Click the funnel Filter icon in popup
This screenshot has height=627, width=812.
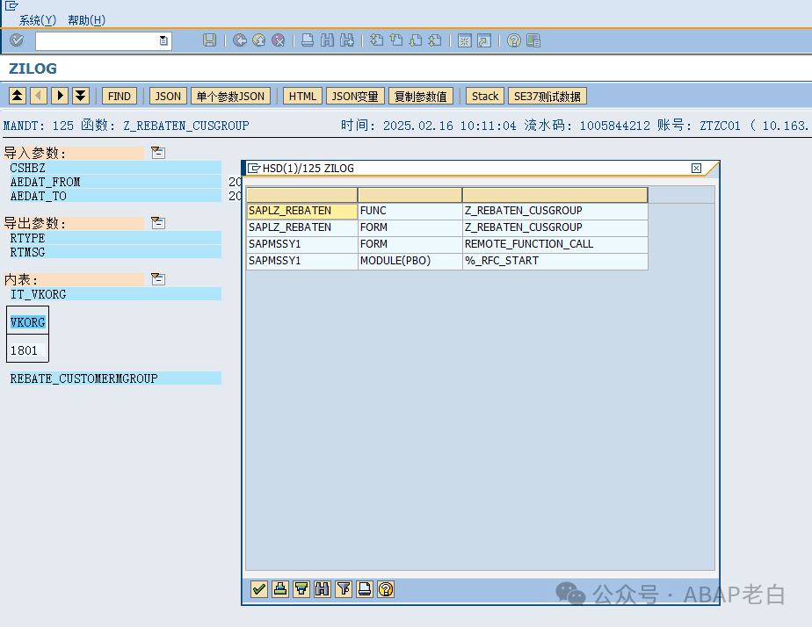coord(344,588)
